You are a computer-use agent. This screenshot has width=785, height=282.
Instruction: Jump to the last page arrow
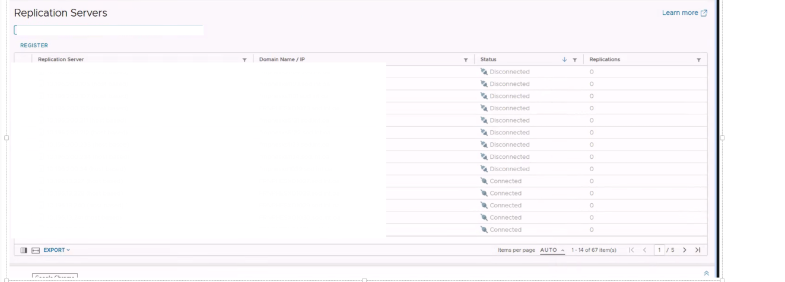[x=697, y=250]
